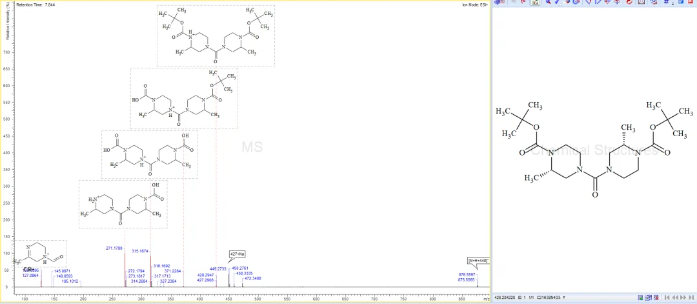This screenshot has width=697, height=304.
Task: Go to next structure record
Action: coord(683,298)
